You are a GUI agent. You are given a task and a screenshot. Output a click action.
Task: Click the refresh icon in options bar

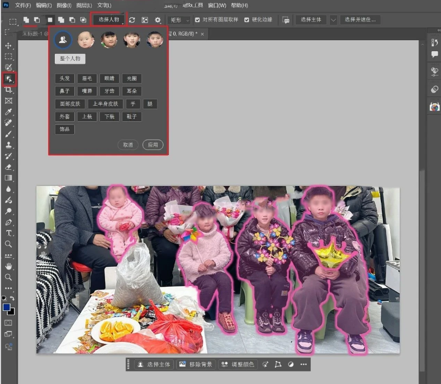[x=132, y=20]
